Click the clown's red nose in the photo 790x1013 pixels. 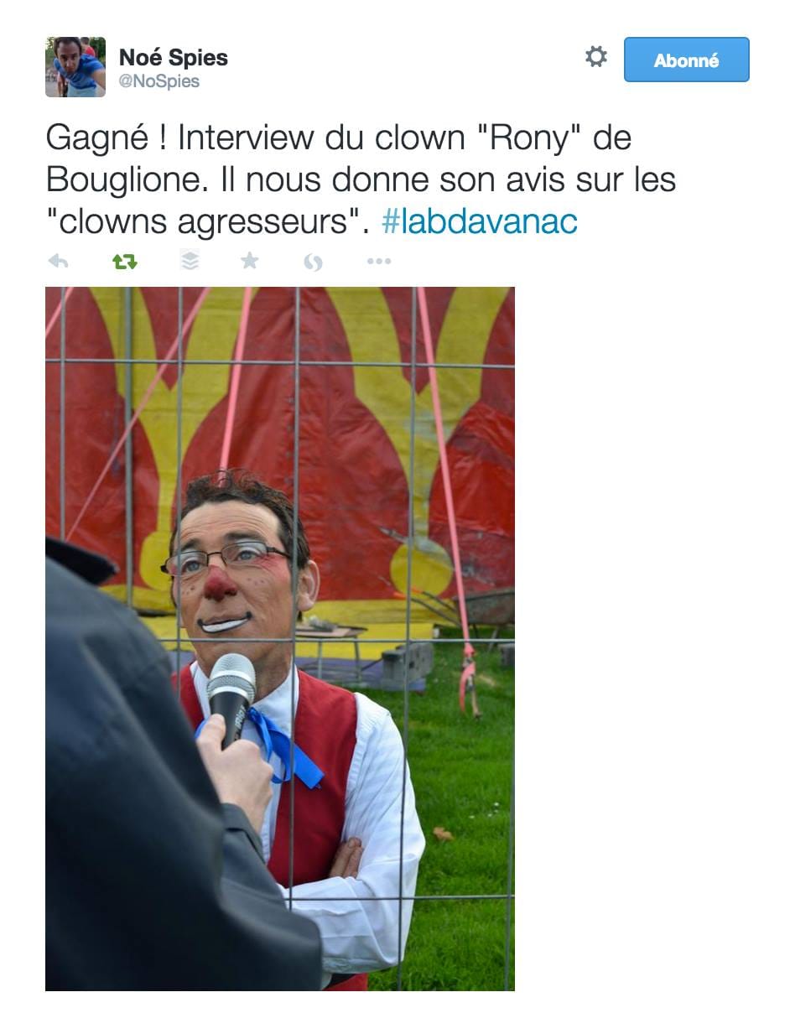point(219,584)
